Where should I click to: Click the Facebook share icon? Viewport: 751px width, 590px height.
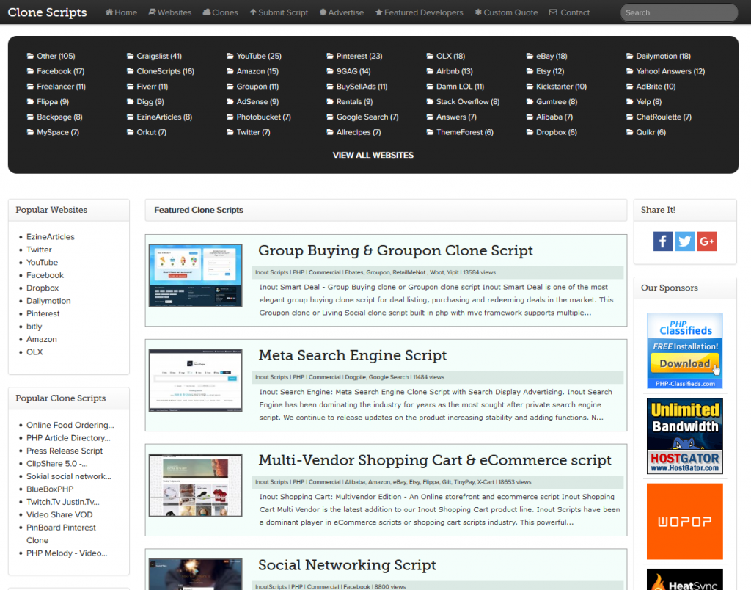point(663,241)
